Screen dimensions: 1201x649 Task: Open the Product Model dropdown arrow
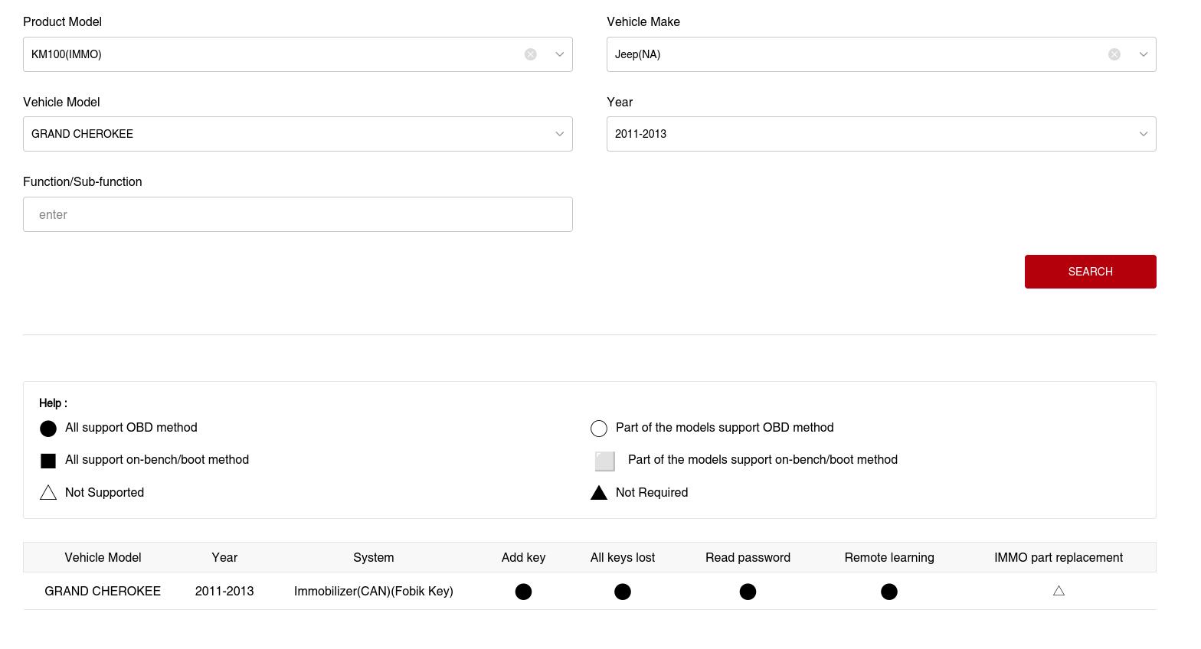click(x=559, y=54)
